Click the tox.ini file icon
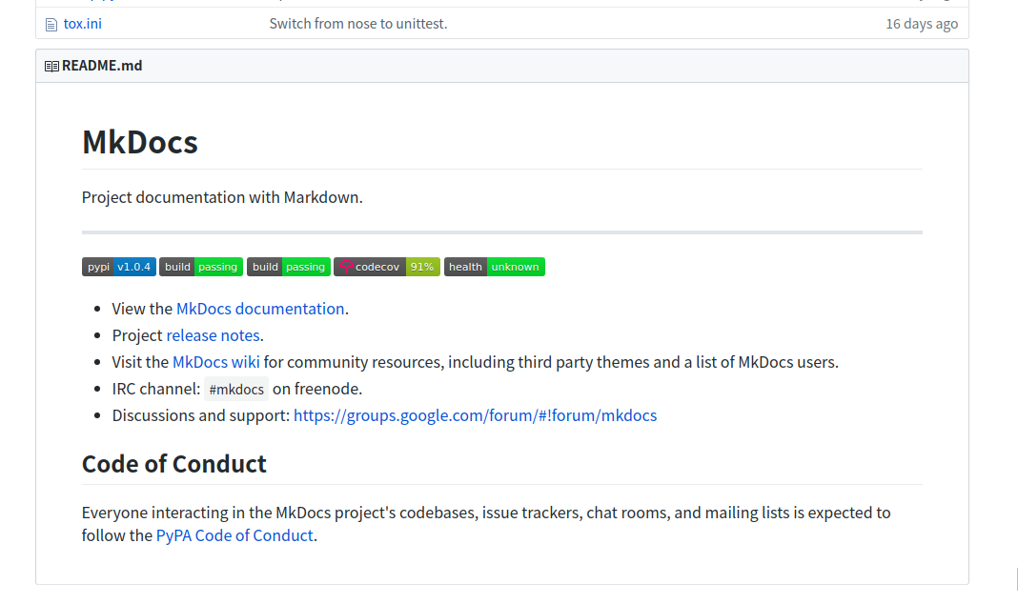The width and height of the screenshot is (1018, 604). pyautogui.click(x=51, y=24)
